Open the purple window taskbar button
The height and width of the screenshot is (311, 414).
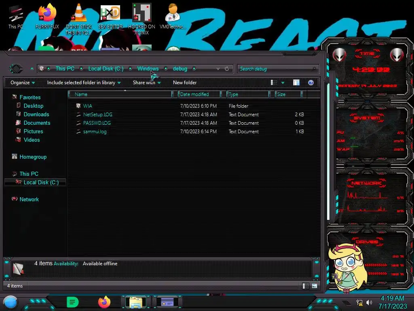pyautogui.click(x=167, y=302)
